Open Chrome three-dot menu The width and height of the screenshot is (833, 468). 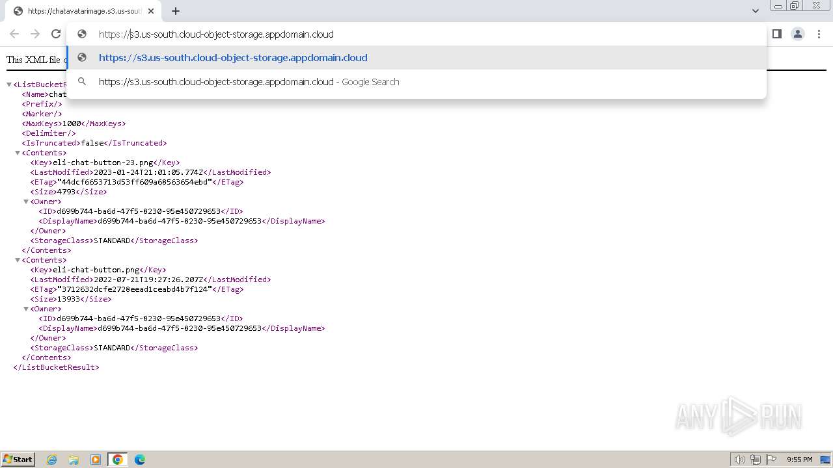(x=819, y=34)
